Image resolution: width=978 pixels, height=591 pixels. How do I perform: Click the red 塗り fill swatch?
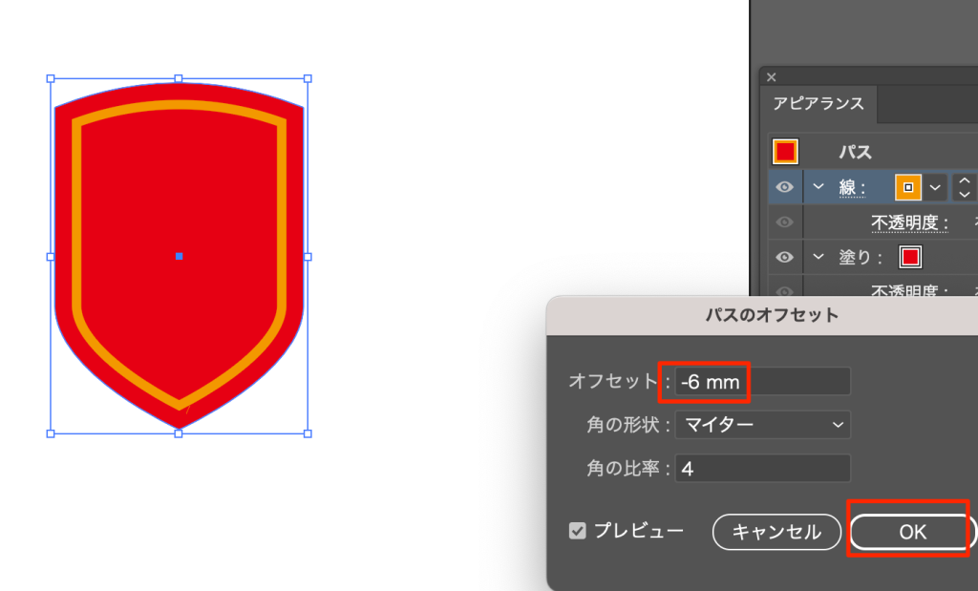click(x=909, y=257)
